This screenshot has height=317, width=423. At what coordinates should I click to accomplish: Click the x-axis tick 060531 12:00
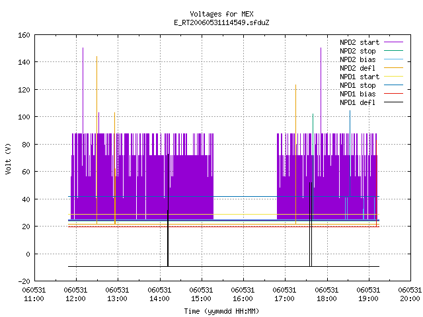(x=76, y=295)
